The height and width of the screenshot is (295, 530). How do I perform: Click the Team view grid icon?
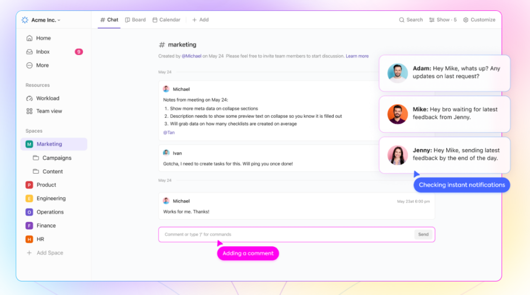coord(30,111)
